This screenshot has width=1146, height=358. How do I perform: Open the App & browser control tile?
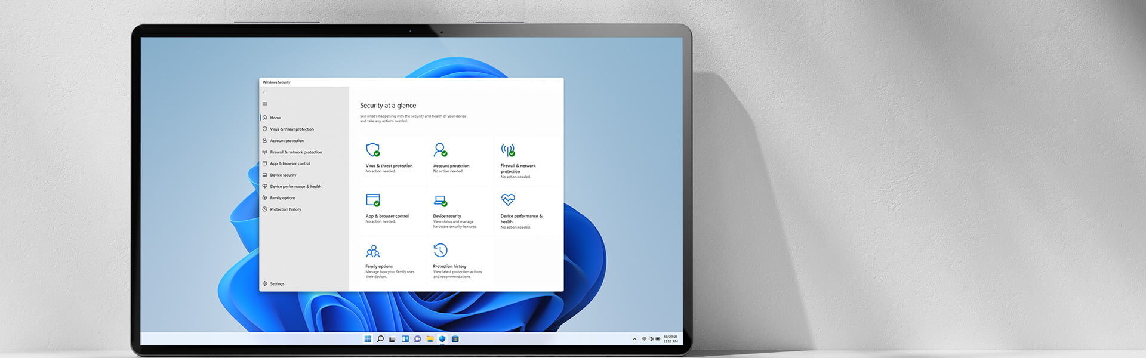click(392, 210)
